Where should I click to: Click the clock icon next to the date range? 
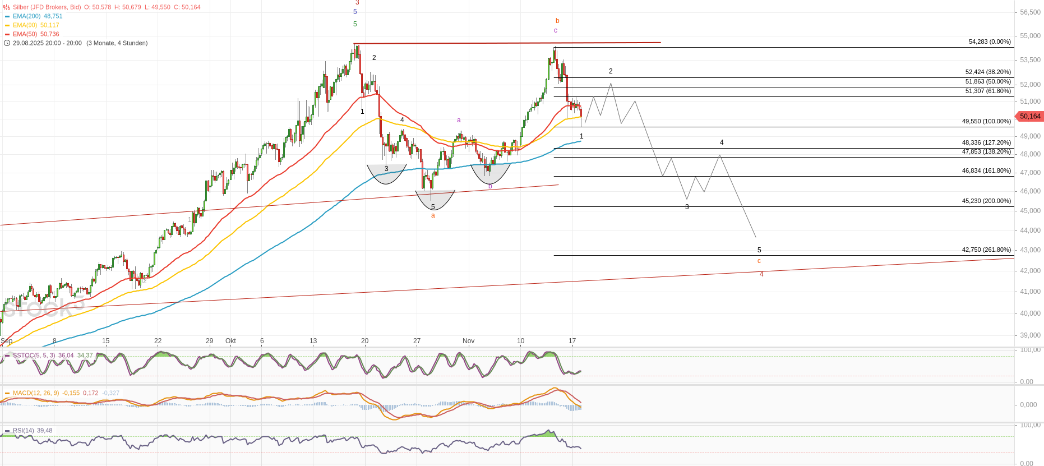(x=7, y=43)
